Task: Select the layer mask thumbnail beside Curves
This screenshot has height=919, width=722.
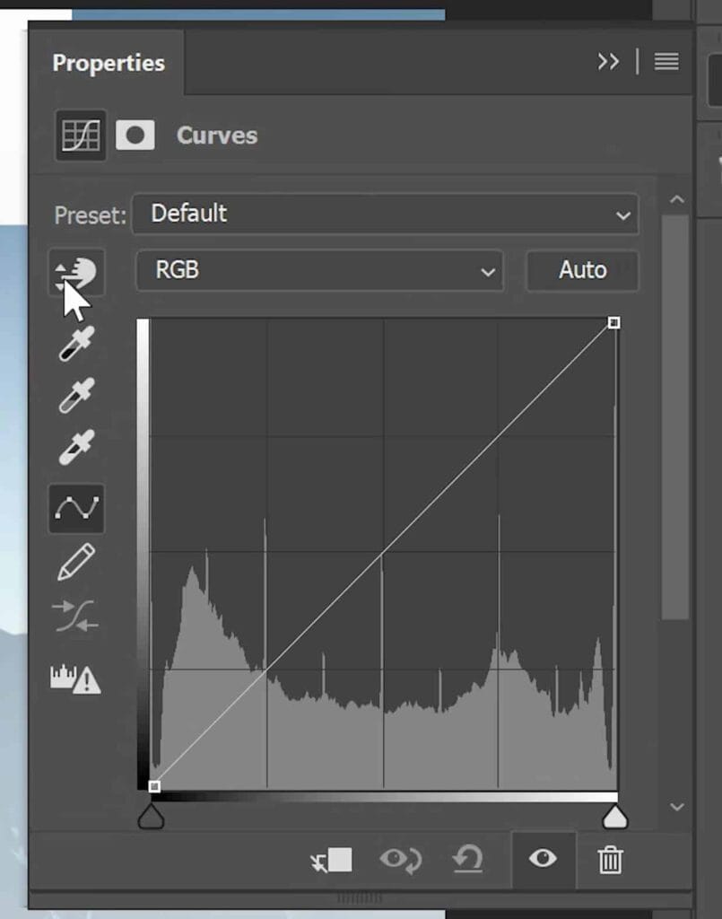Action: (136, 136)
